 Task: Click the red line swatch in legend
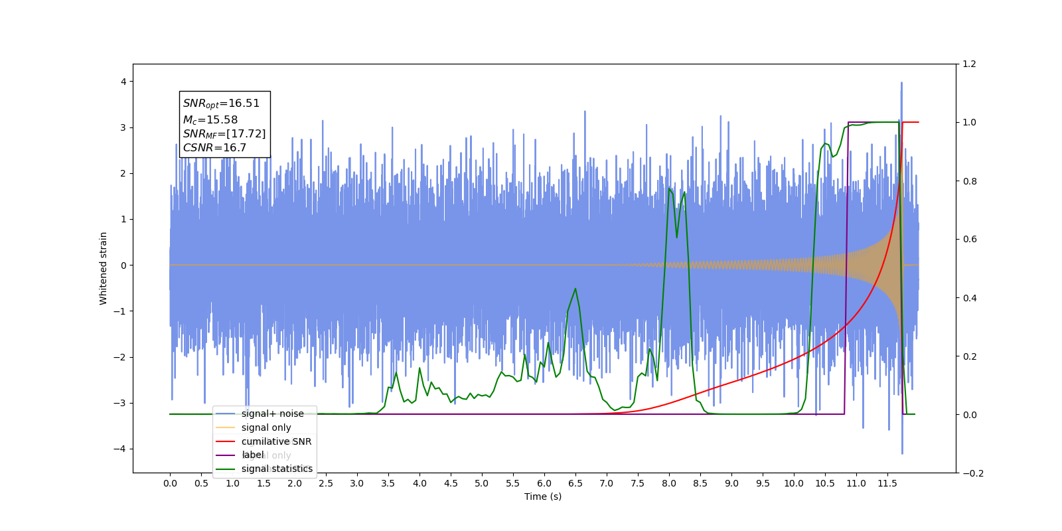click(226, 441)
